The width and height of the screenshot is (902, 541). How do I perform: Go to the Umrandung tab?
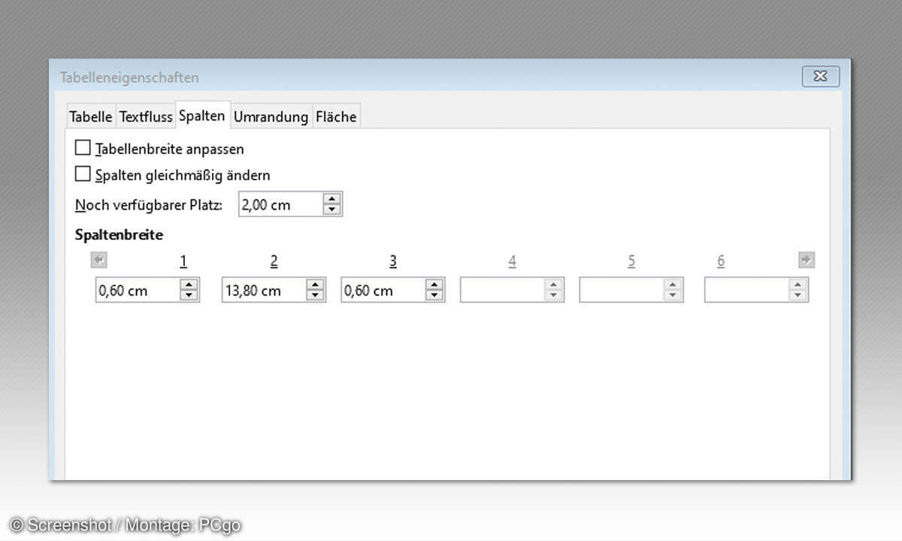click(x=271, y=116)
